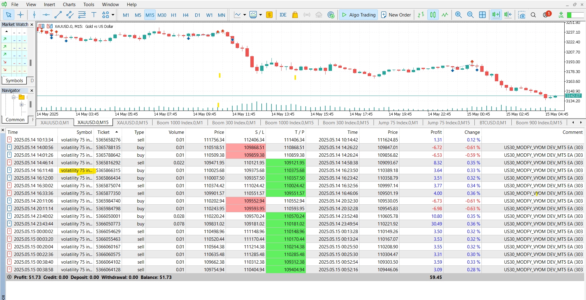The height and width of the screenshot is (300, 586).
Task: Sort history by the Profit column header
Action: pyautogui.click(x=436, y=132)
